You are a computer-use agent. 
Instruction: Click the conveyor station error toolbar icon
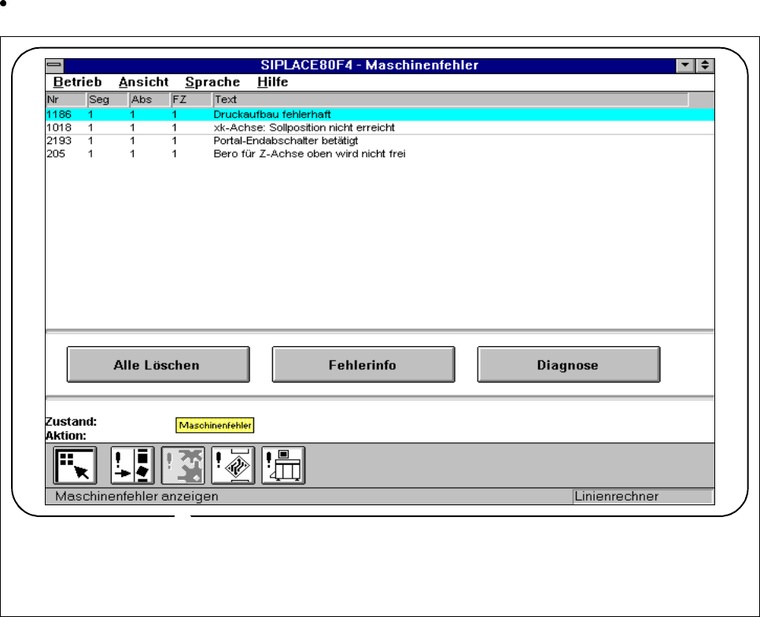point(283,466)
